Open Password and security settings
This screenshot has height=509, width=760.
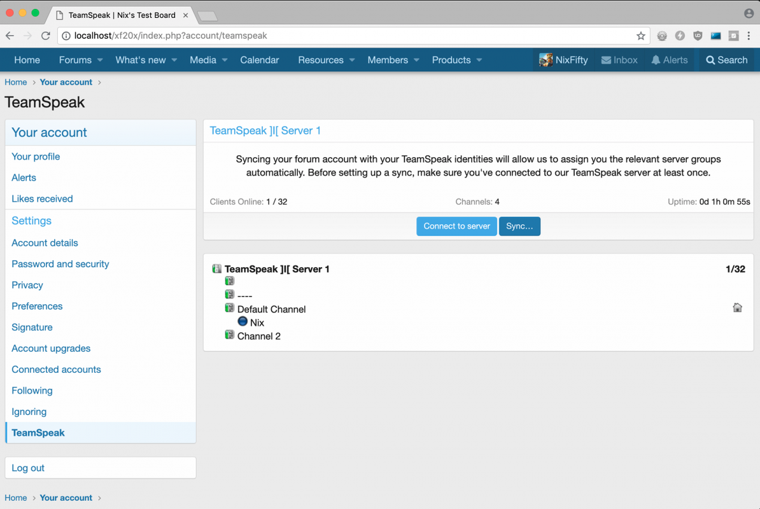point(60,264)
